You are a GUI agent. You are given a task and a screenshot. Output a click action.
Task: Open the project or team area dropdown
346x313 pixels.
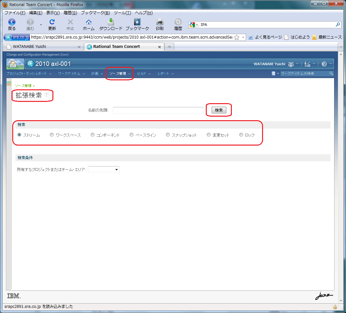104,169
